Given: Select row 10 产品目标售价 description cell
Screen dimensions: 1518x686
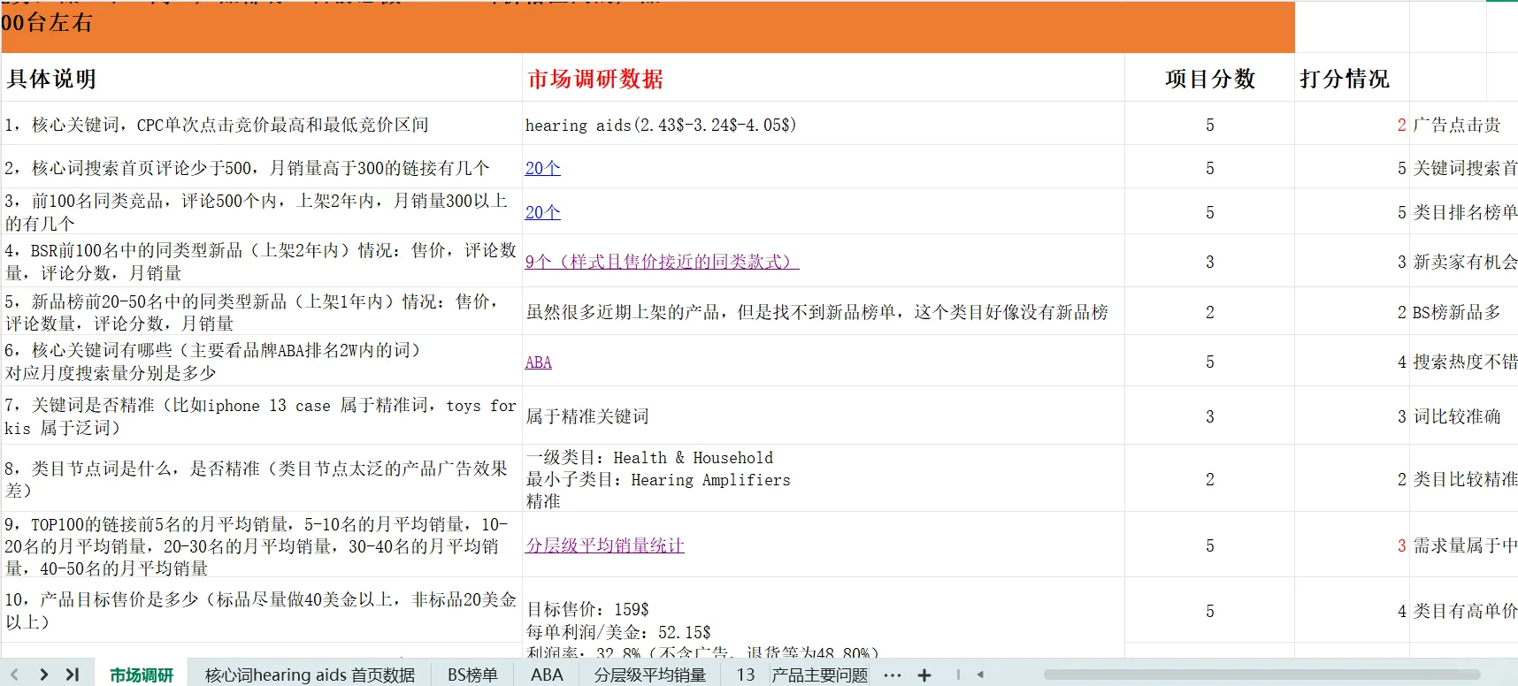Looking at the screenshot, I should pyautogui.click(x=262, y=611).
